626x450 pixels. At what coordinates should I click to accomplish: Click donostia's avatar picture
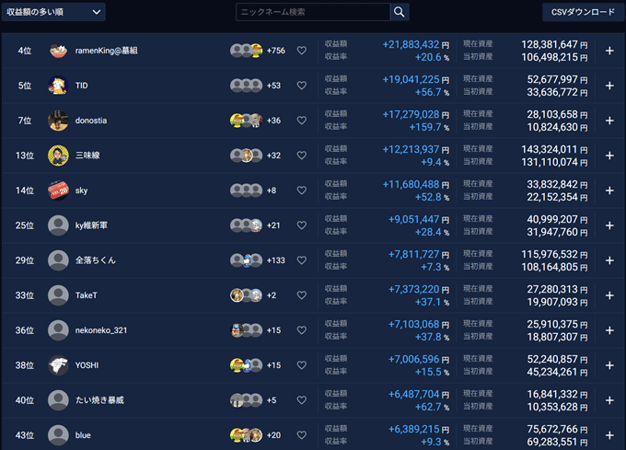coord(59,121)
